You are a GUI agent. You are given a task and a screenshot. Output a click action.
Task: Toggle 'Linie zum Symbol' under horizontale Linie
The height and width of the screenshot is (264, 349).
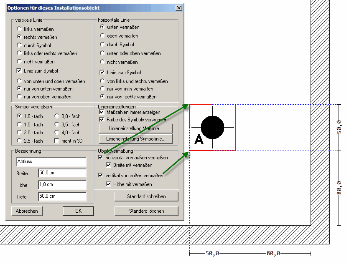tap(102, 73)
